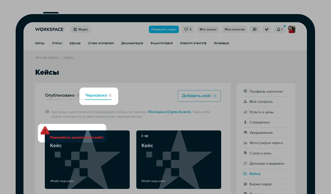This screenshot has height=194, width=331.
Task: Click the eye views icon on second card
Action: pos(146,136)
